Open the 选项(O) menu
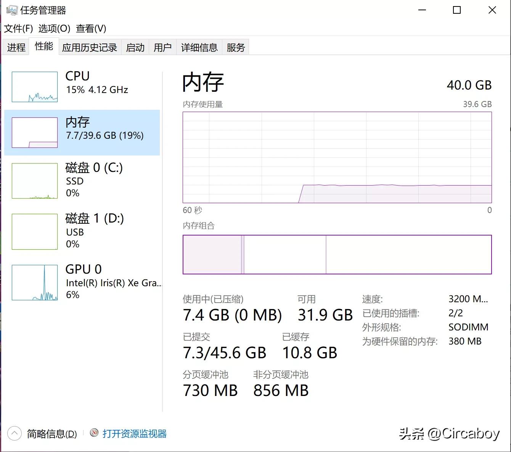 (x=54, y=29)
